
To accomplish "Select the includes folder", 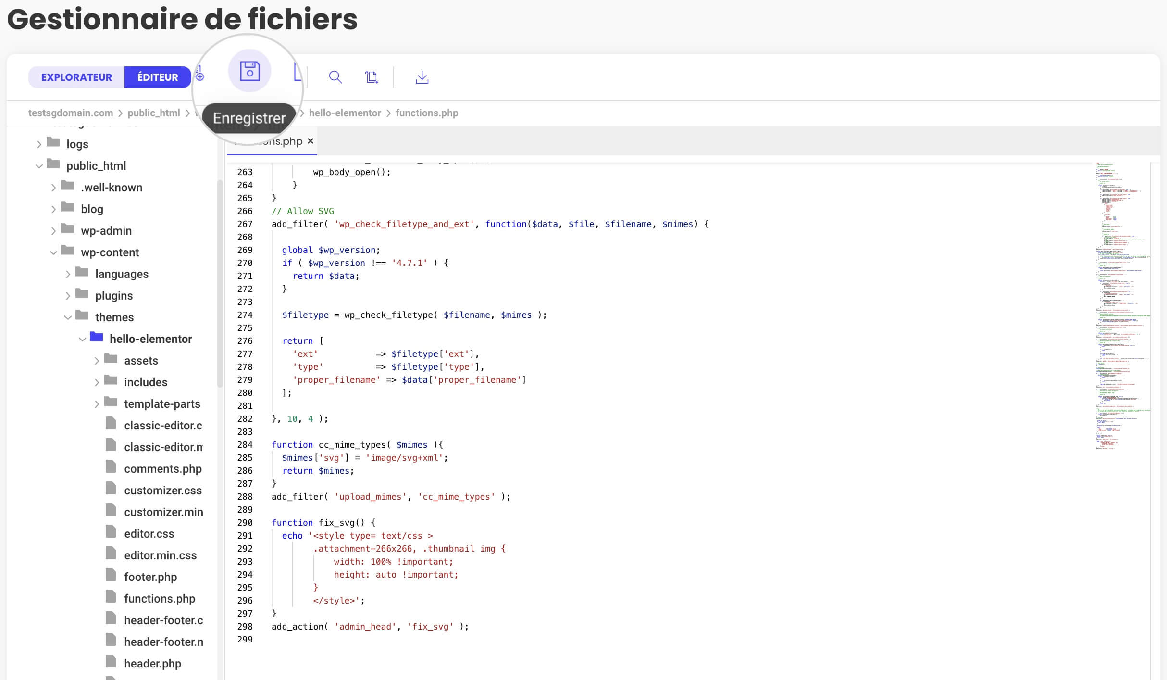I will pyautogui.click(x=146, y=382).
